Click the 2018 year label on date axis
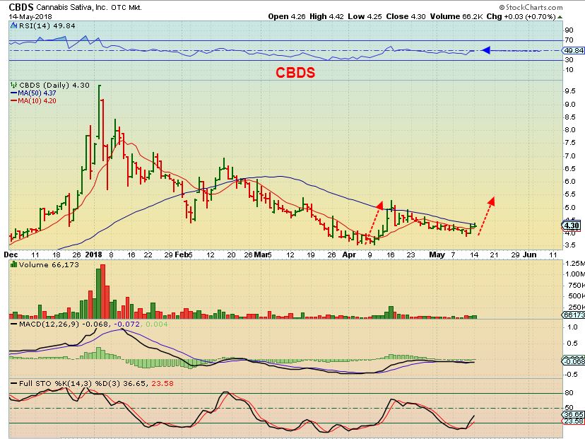585x439 pixels. pyautogui.click(x=94, y=254)
